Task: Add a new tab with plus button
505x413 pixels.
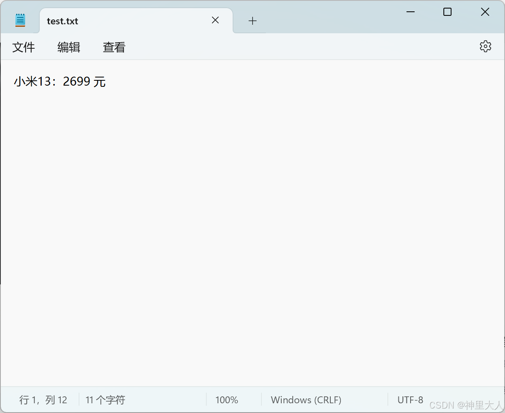Action: pyautogui.click(x=252, y=21)
